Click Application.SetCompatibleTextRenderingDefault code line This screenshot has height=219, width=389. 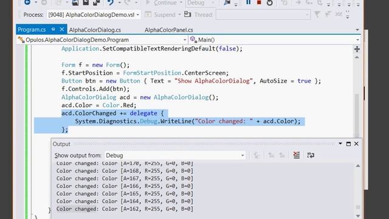[152, 49]
